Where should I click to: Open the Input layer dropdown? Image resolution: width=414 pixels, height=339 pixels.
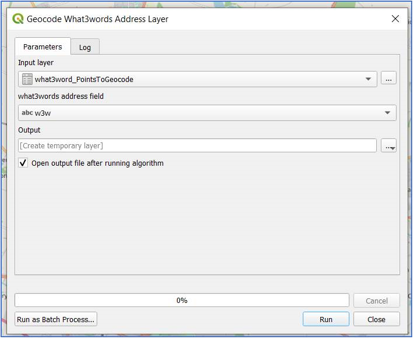pyautogui.click(x=197, y=79)
